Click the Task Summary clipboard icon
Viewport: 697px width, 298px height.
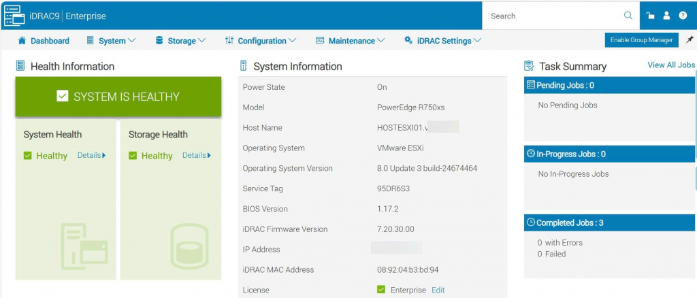(529, 66)
